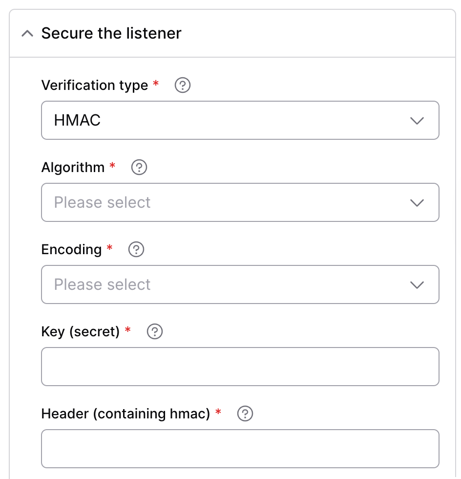Click the Algorithm dropdown chevron
The image size is (461, 479).
(417, 203)
